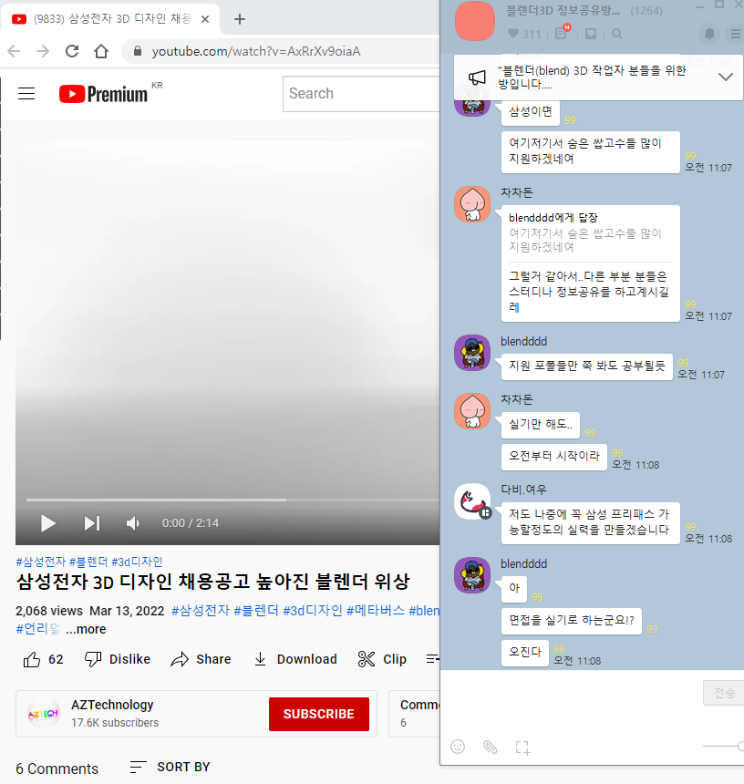This screenshot has width=744, height=784.
Task: Click sender name 다비.여우
Action: [523, 490]
